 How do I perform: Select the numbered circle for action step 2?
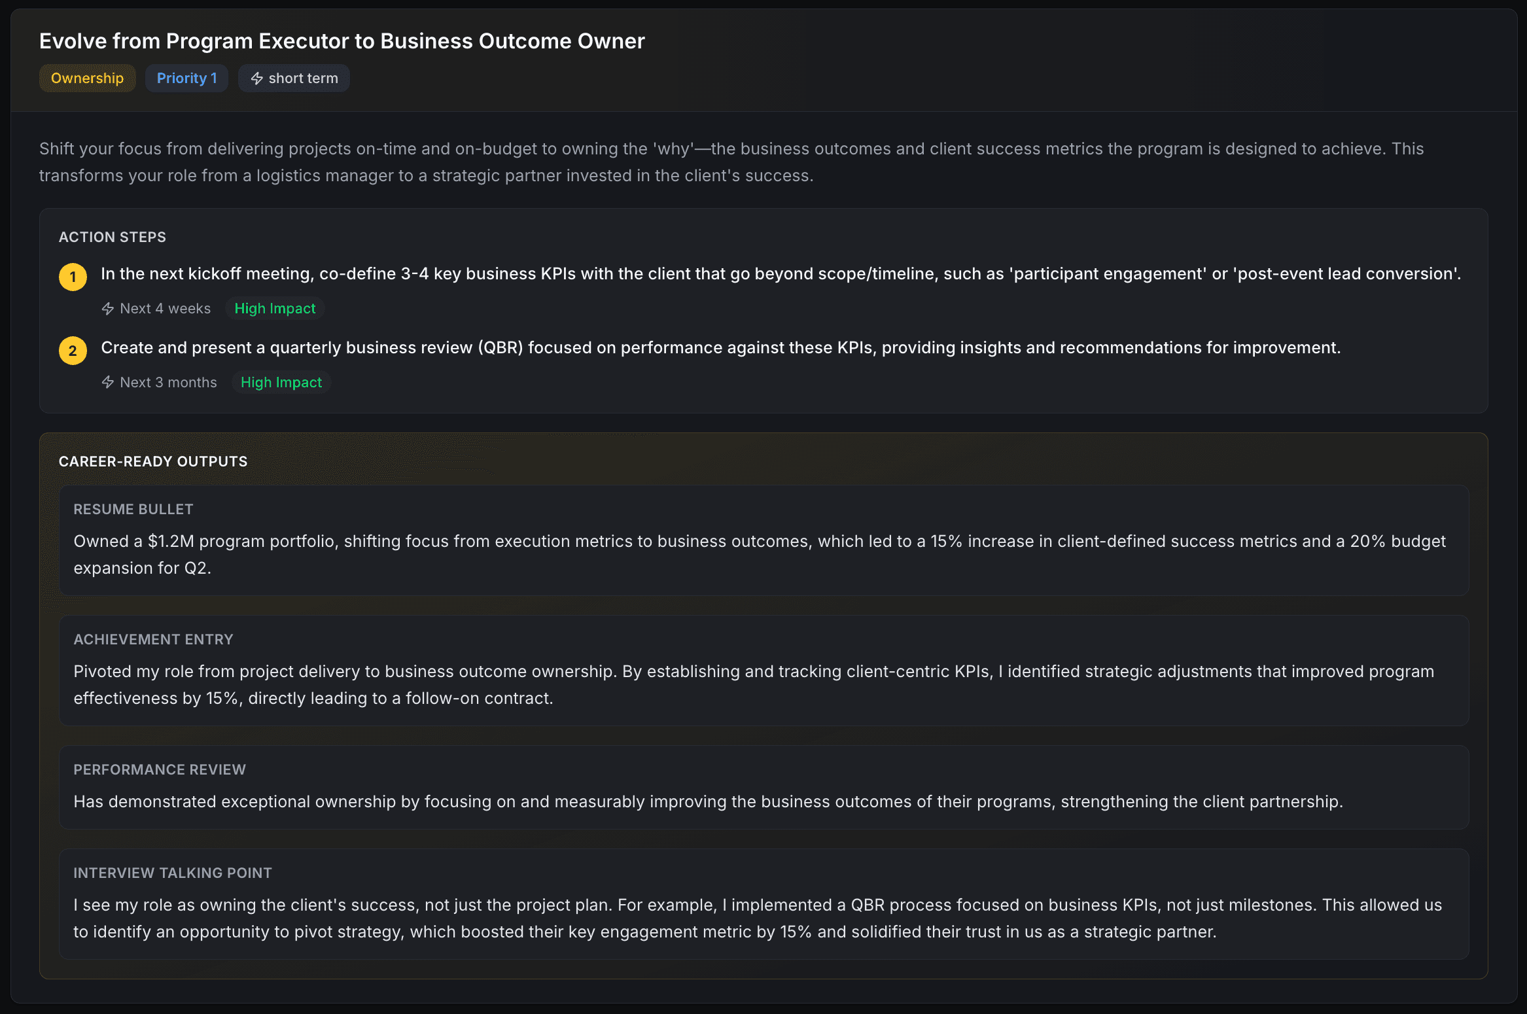tap(73, 351)
